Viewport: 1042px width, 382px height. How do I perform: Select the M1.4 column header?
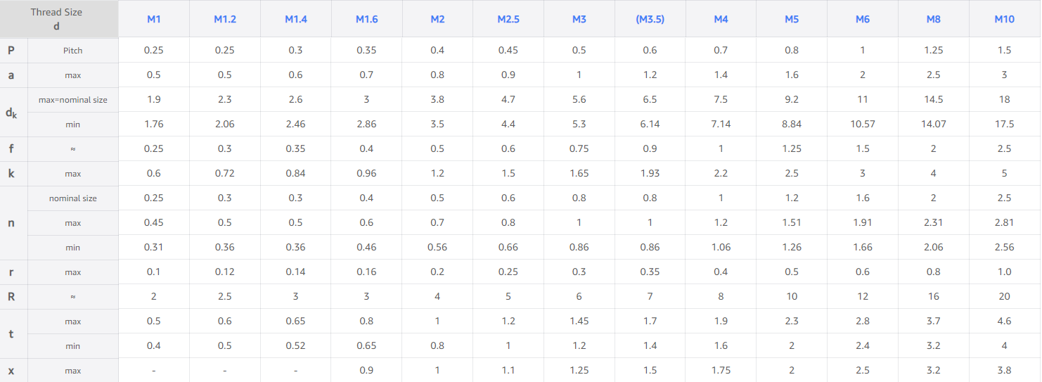pyautogui.click(x=296, y=19)
